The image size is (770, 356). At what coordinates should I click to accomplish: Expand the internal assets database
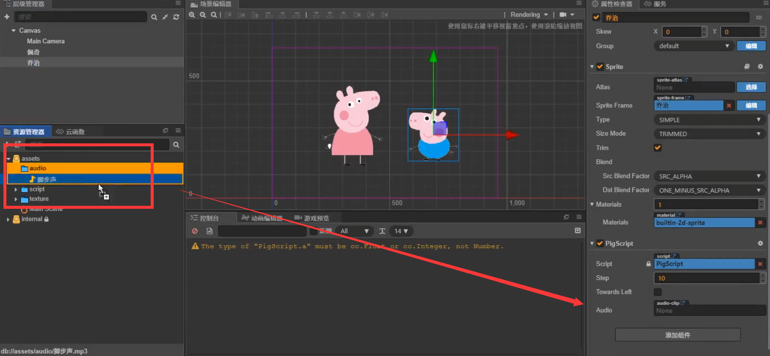pos(8,219)
